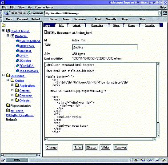Click the Title input field
The height and width of the screenshot is (165, 168).
105,47
